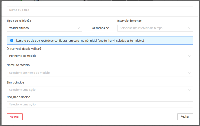200x126 pixels.
Task: Click the blue info icon in the alert
Action: (x=12, y=41)
